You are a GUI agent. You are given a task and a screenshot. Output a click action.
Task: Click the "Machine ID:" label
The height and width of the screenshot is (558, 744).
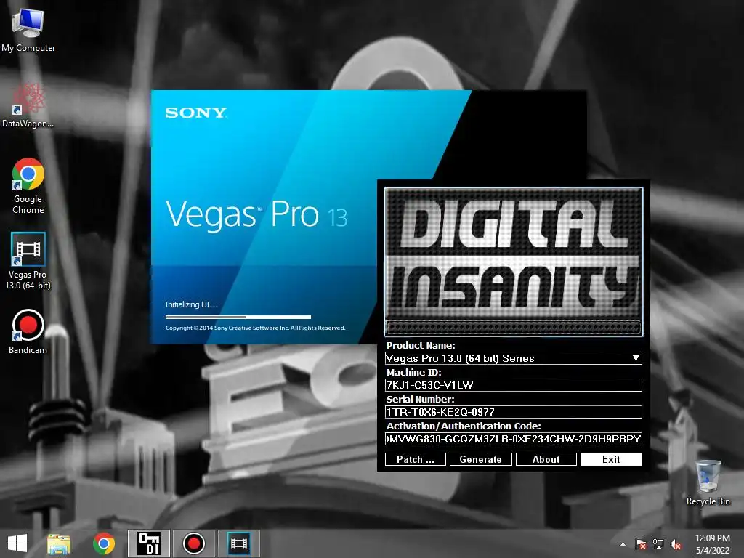coord(413,373)
